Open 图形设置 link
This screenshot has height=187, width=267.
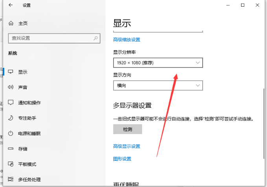tap(122, 159)
